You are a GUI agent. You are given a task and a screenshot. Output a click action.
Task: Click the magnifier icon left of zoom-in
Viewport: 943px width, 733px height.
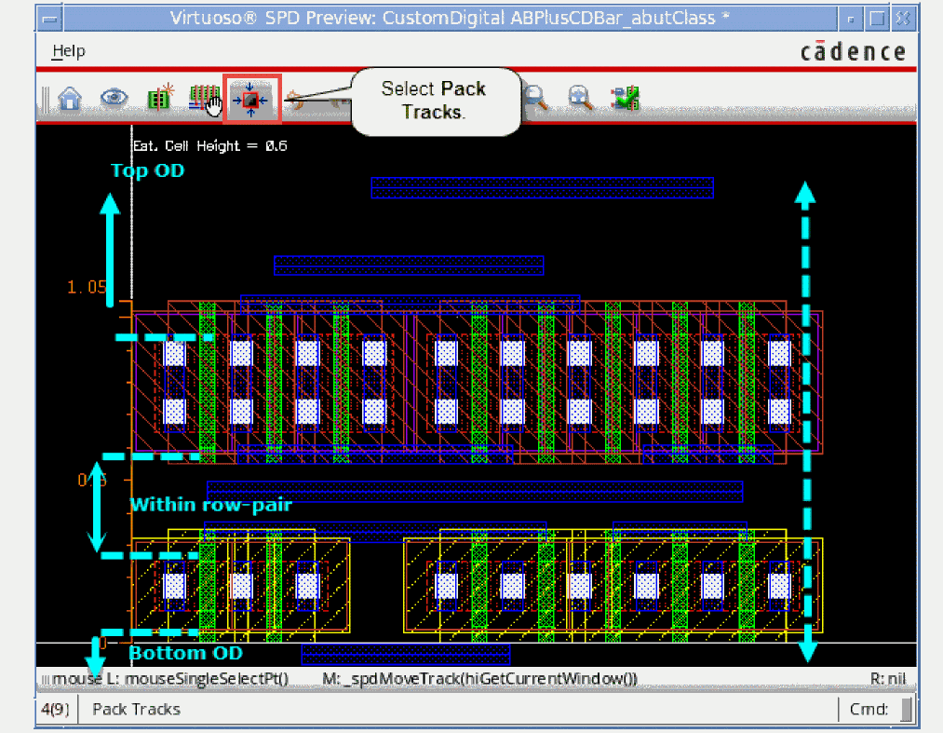(535, 97)
